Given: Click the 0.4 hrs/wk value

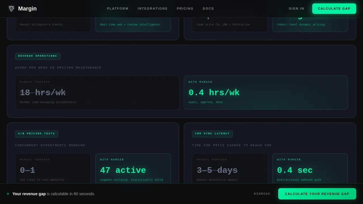Looking at the screenshot, I should (x=214, y=93).
